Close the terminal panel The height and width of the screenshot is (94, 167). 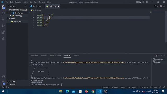[164, 56]
